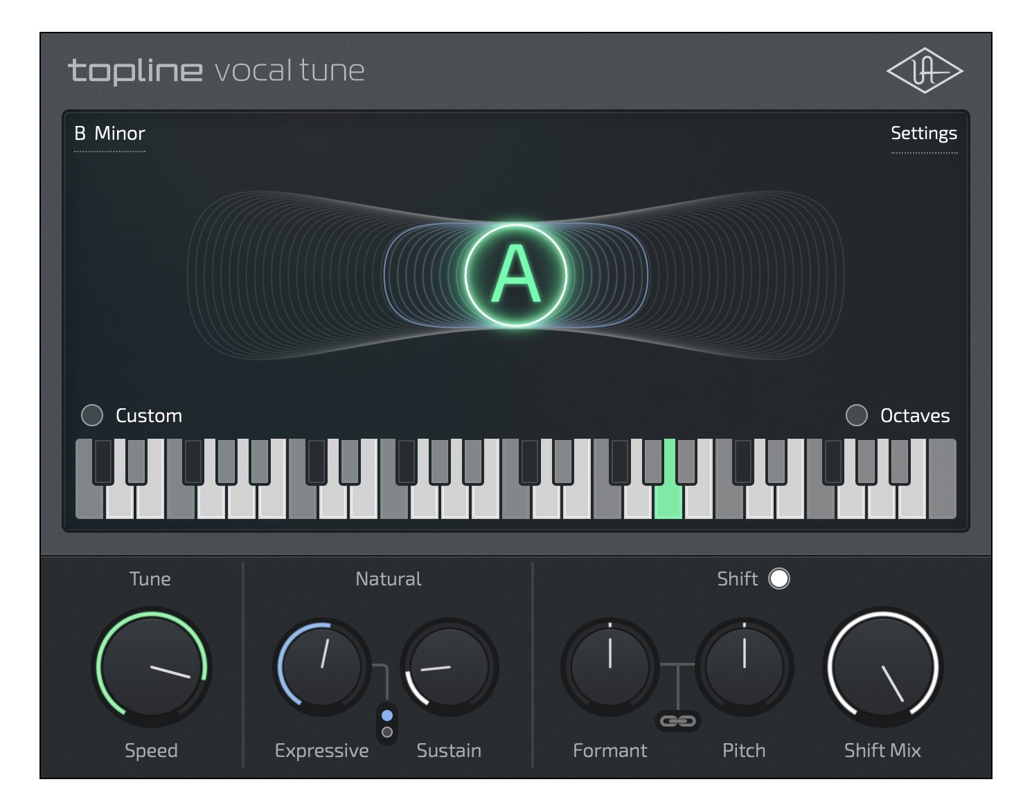Viewport: 1032px width, 811px height.
Task: Click the rightmost grey key on the keyboard
Action: [942, 479]
